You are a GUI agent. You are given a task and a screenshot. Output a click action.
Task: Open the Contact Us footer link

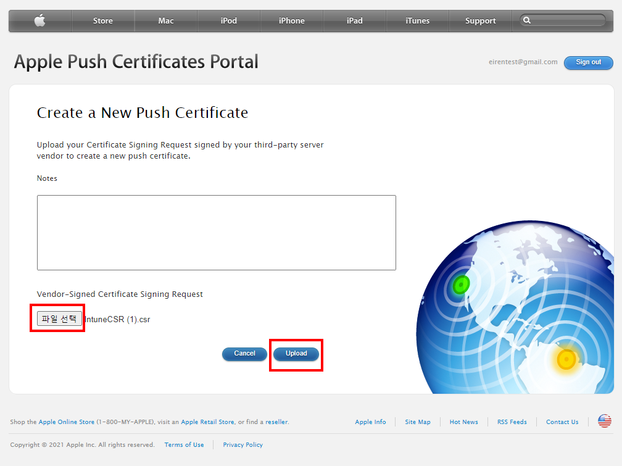tap(562, 422)
